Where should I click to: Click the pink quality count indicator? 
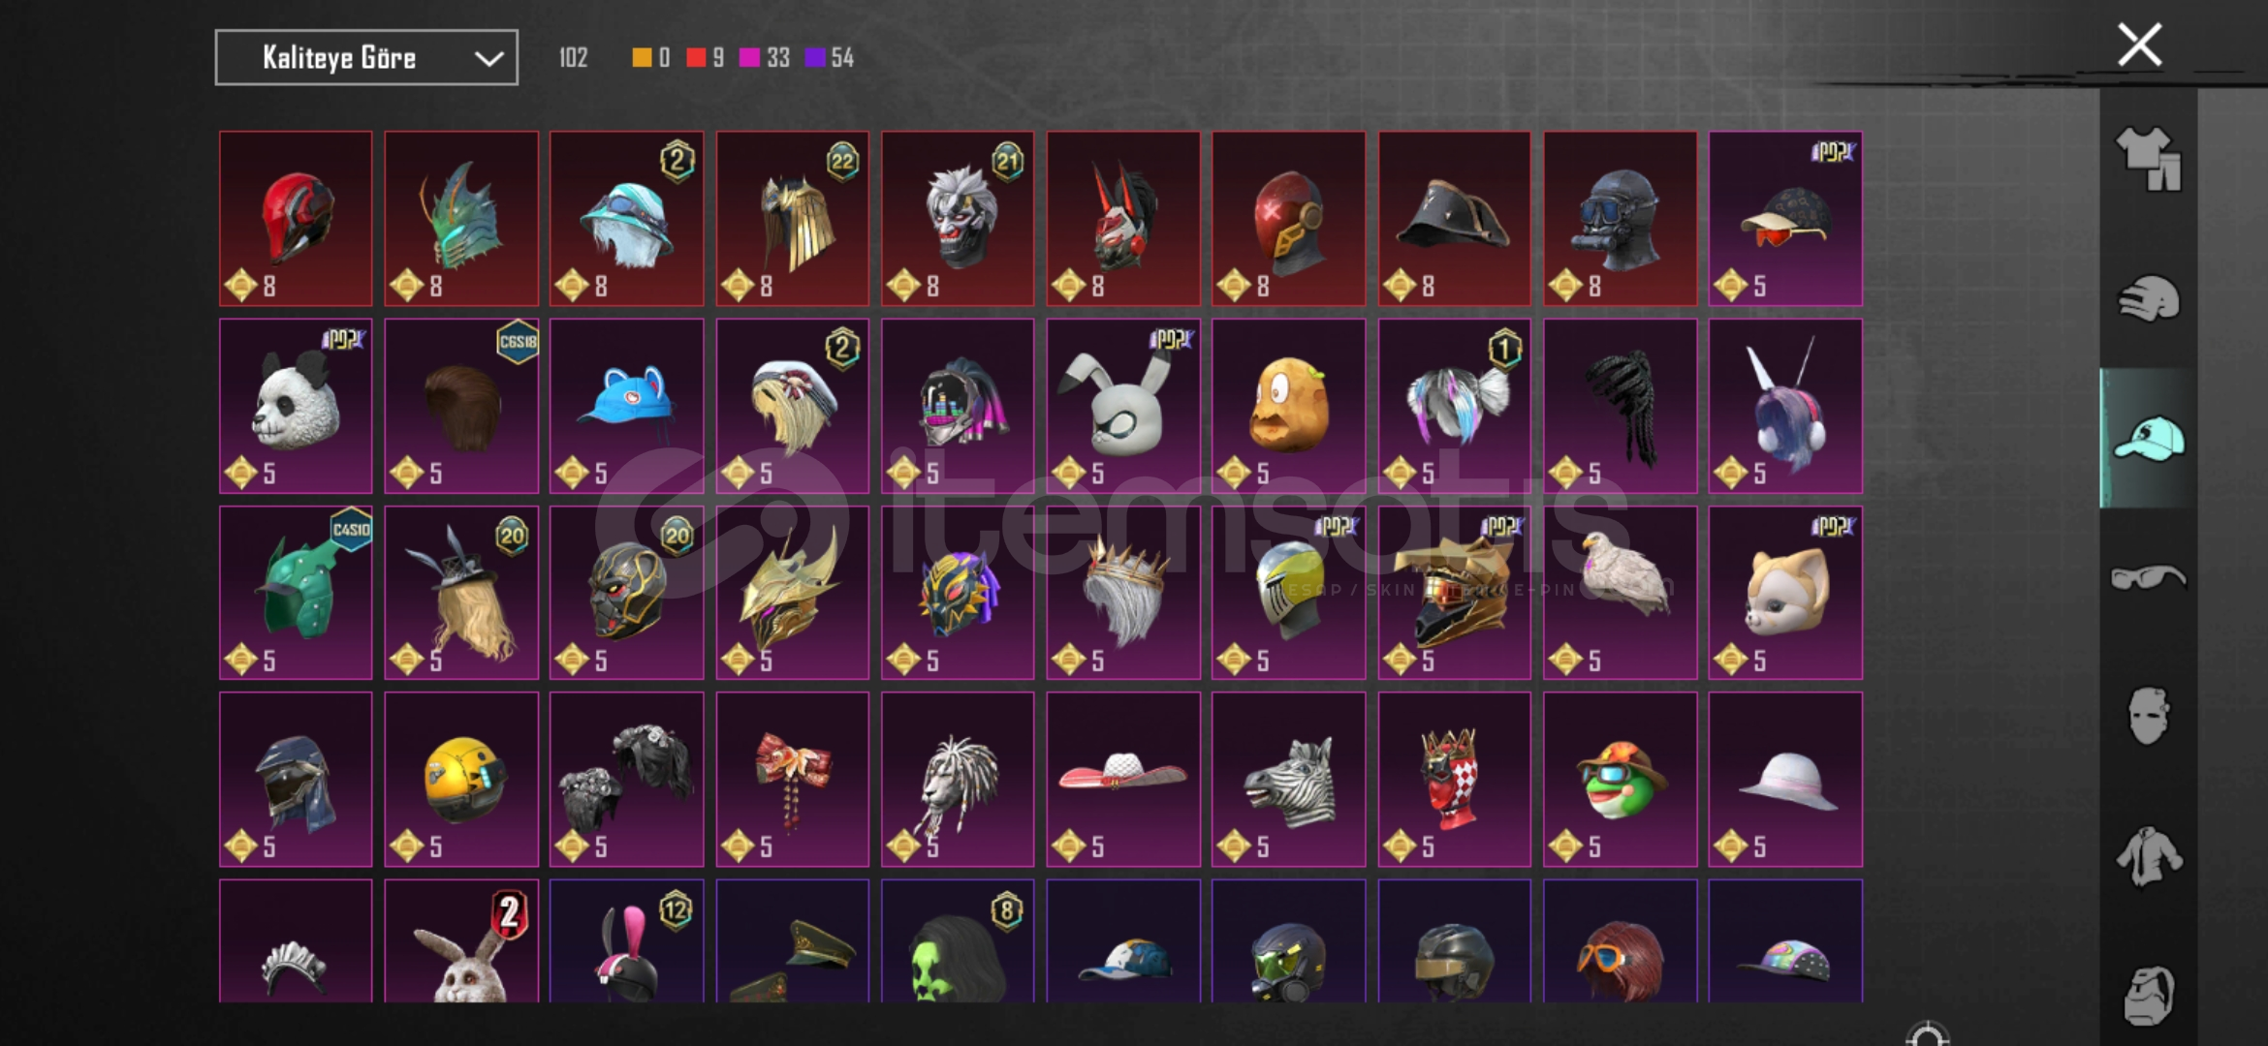(x=764, y=58)
